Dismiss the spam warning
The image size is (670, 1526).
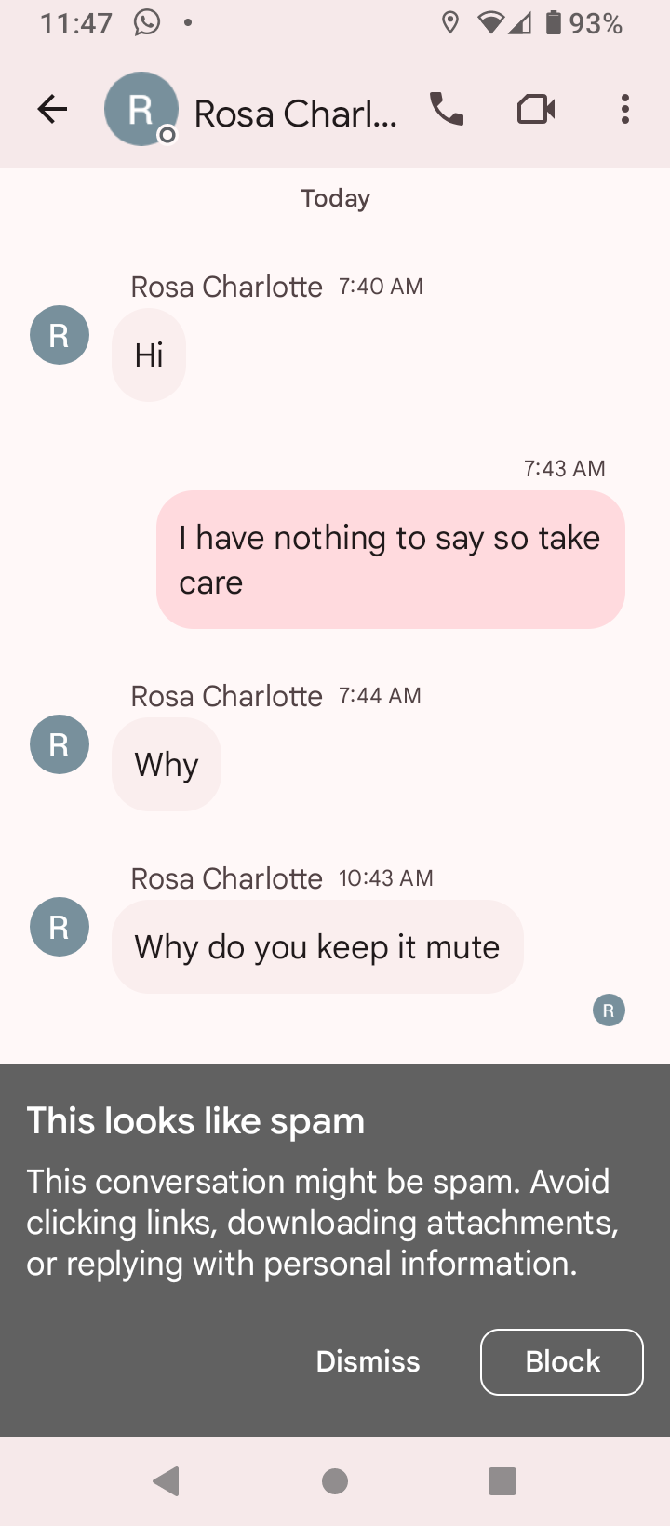[x=368, y=1361]
